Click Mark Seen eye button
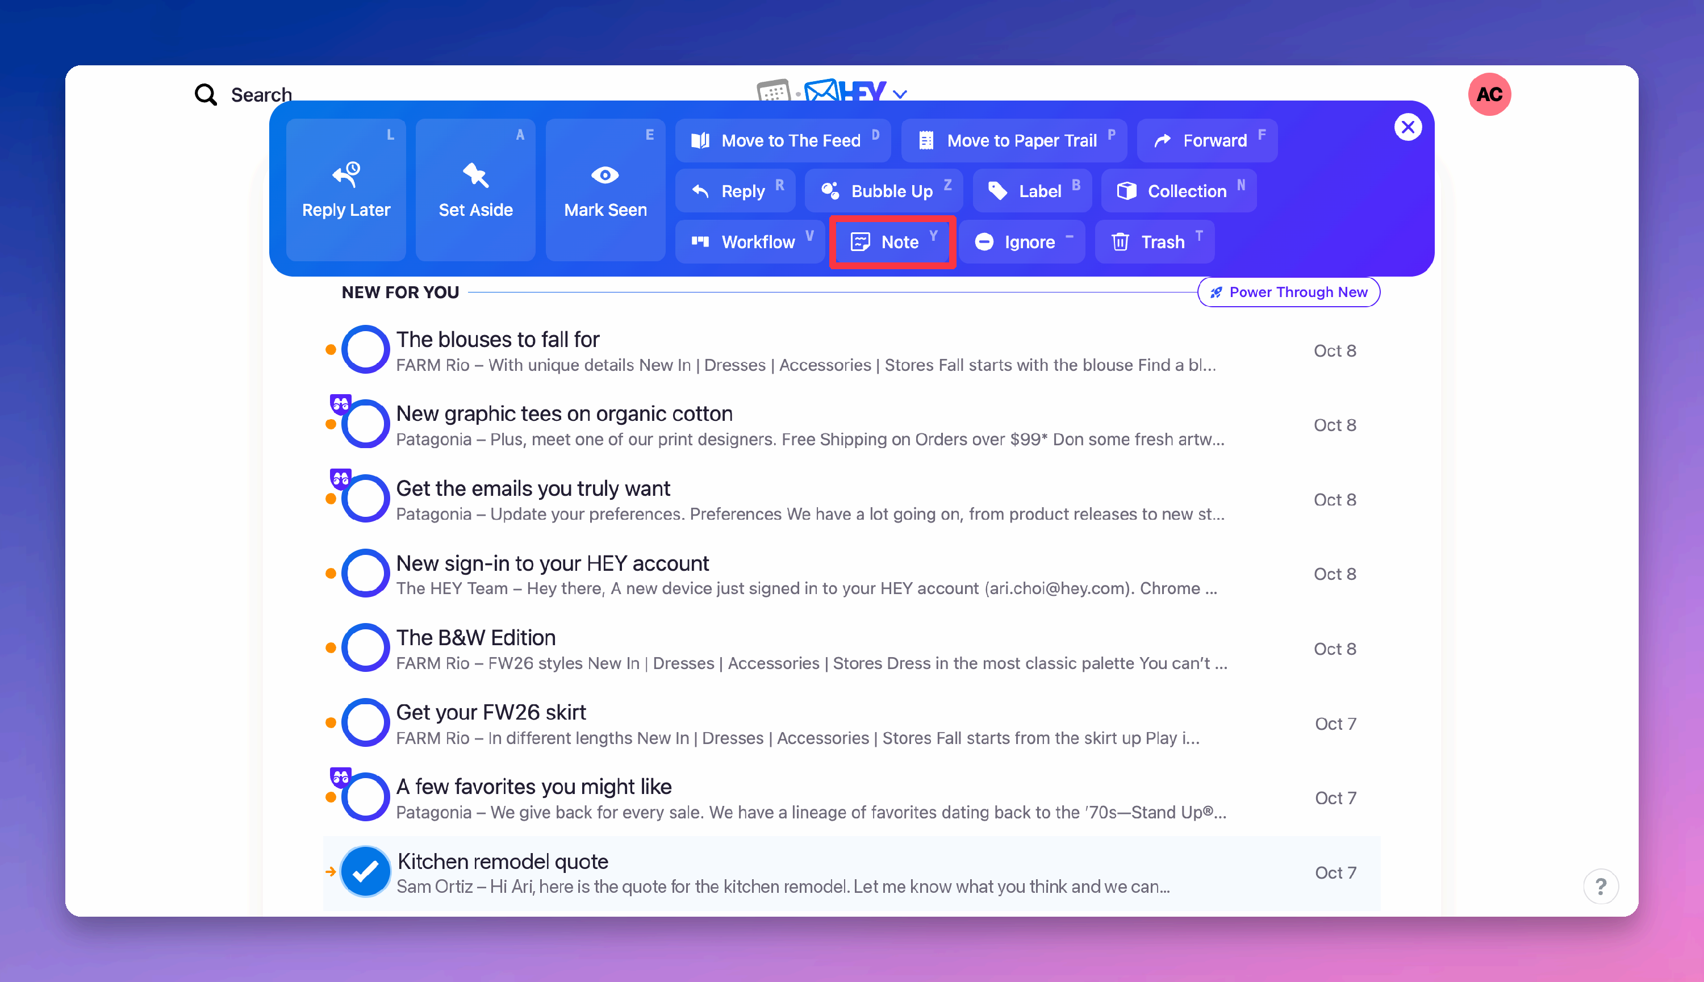 pyautogui.click(x=605, y=190)
